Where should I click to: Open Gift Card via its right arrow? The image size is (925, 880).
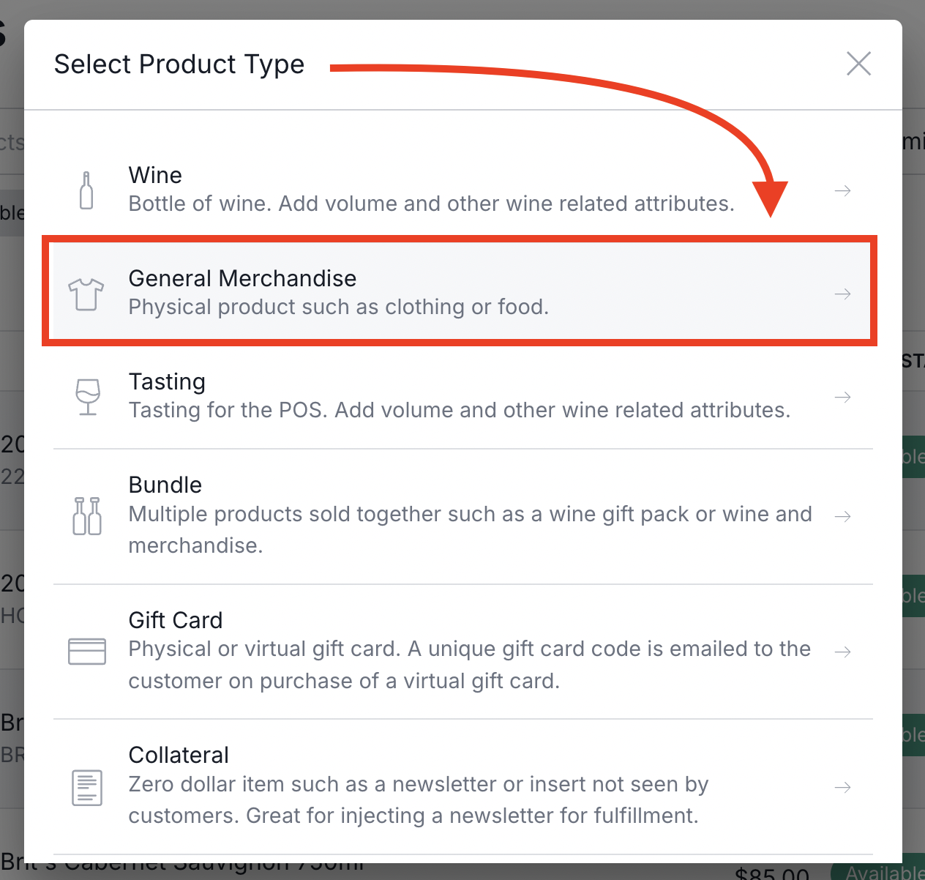(x=843, y=652)
